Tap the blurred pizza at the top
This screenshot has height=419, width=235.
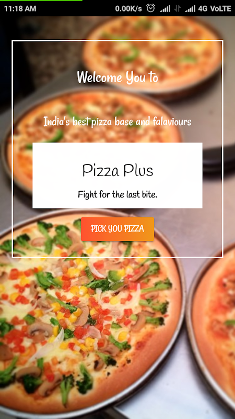coord(152,58)
